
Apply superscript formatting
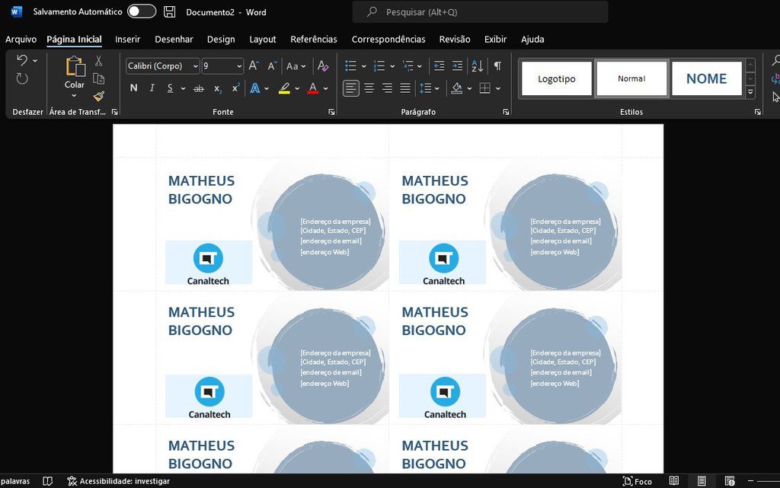tap(236, 88)
